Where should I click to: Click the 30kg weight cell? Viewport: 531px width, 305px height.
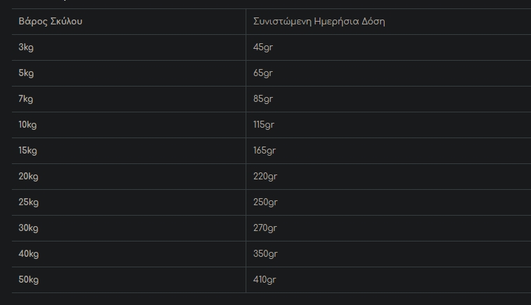29,228
